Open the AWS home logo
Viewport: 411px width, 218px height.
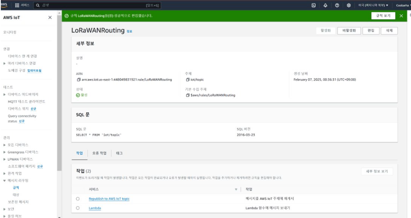click(x=4, y=5)
